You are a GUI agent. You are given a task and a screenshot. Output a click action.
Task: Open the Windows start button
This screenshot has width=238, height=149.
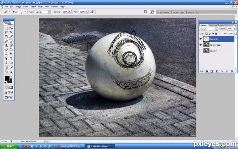click(9, 146)
